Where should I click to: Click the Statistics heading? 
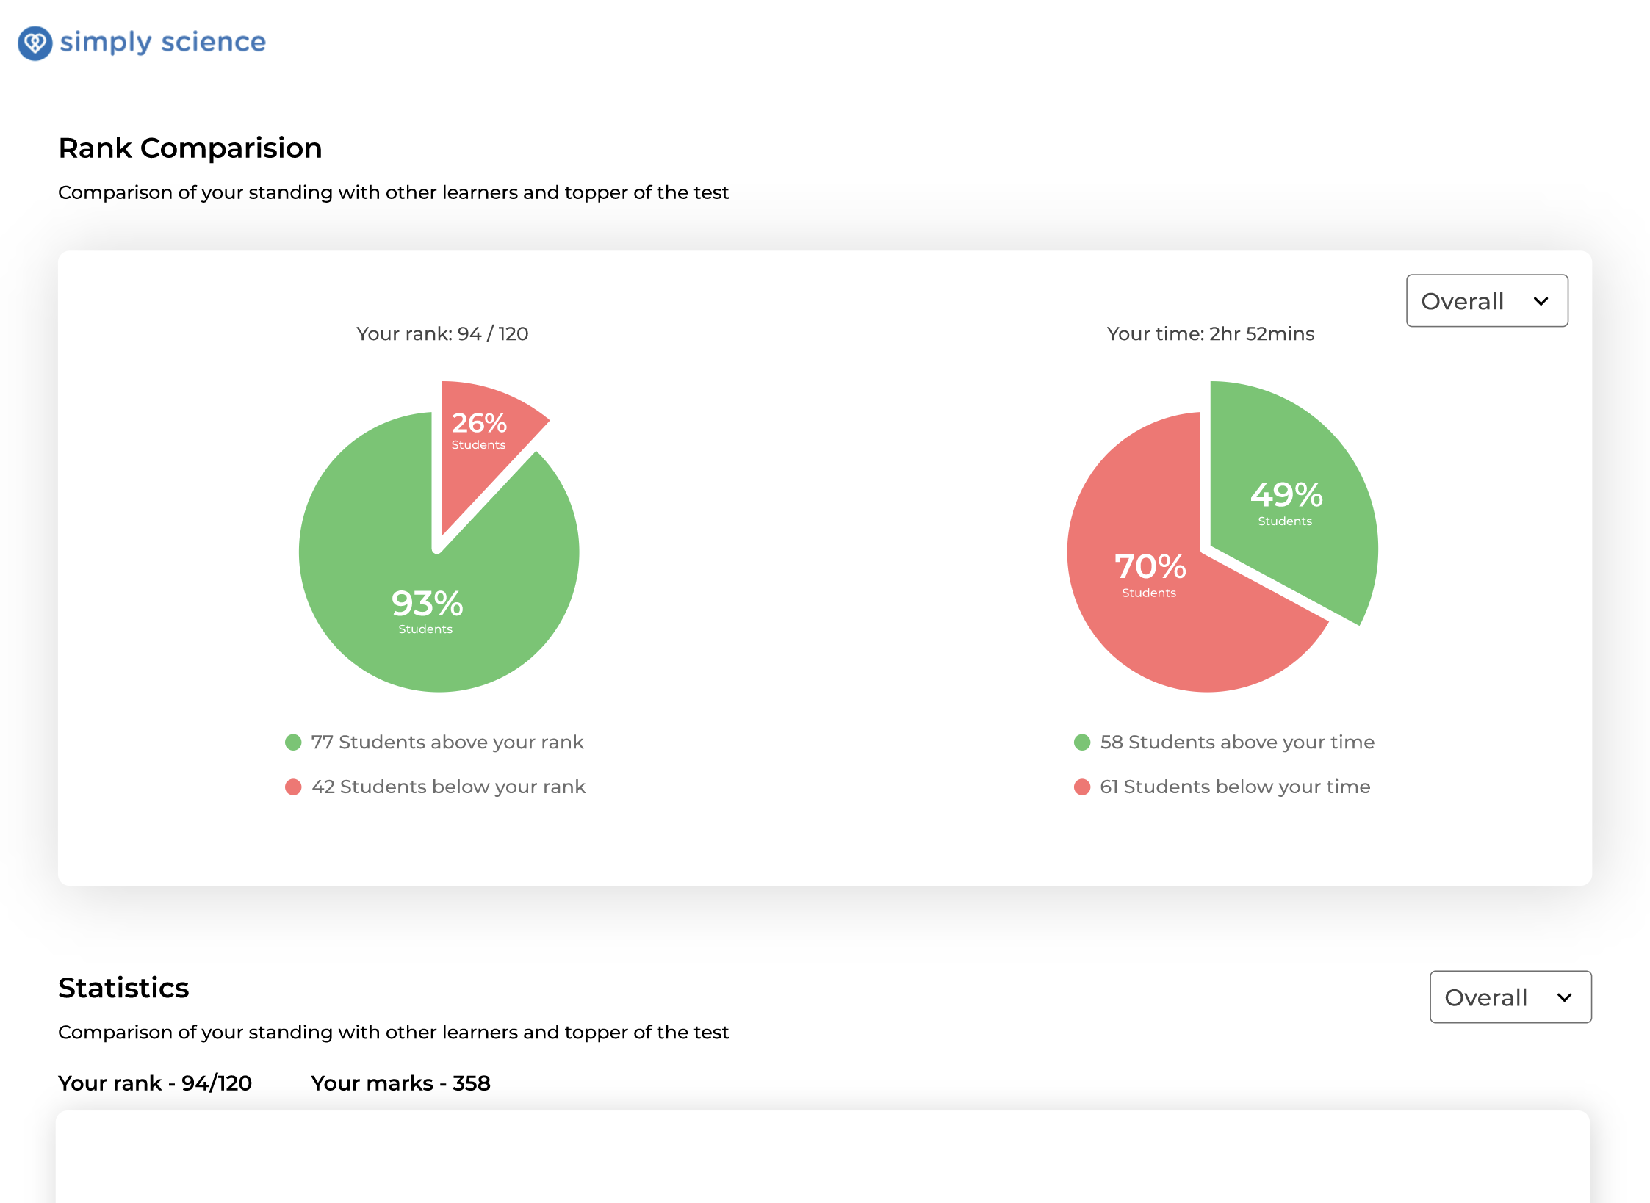(x=123, y=988)
